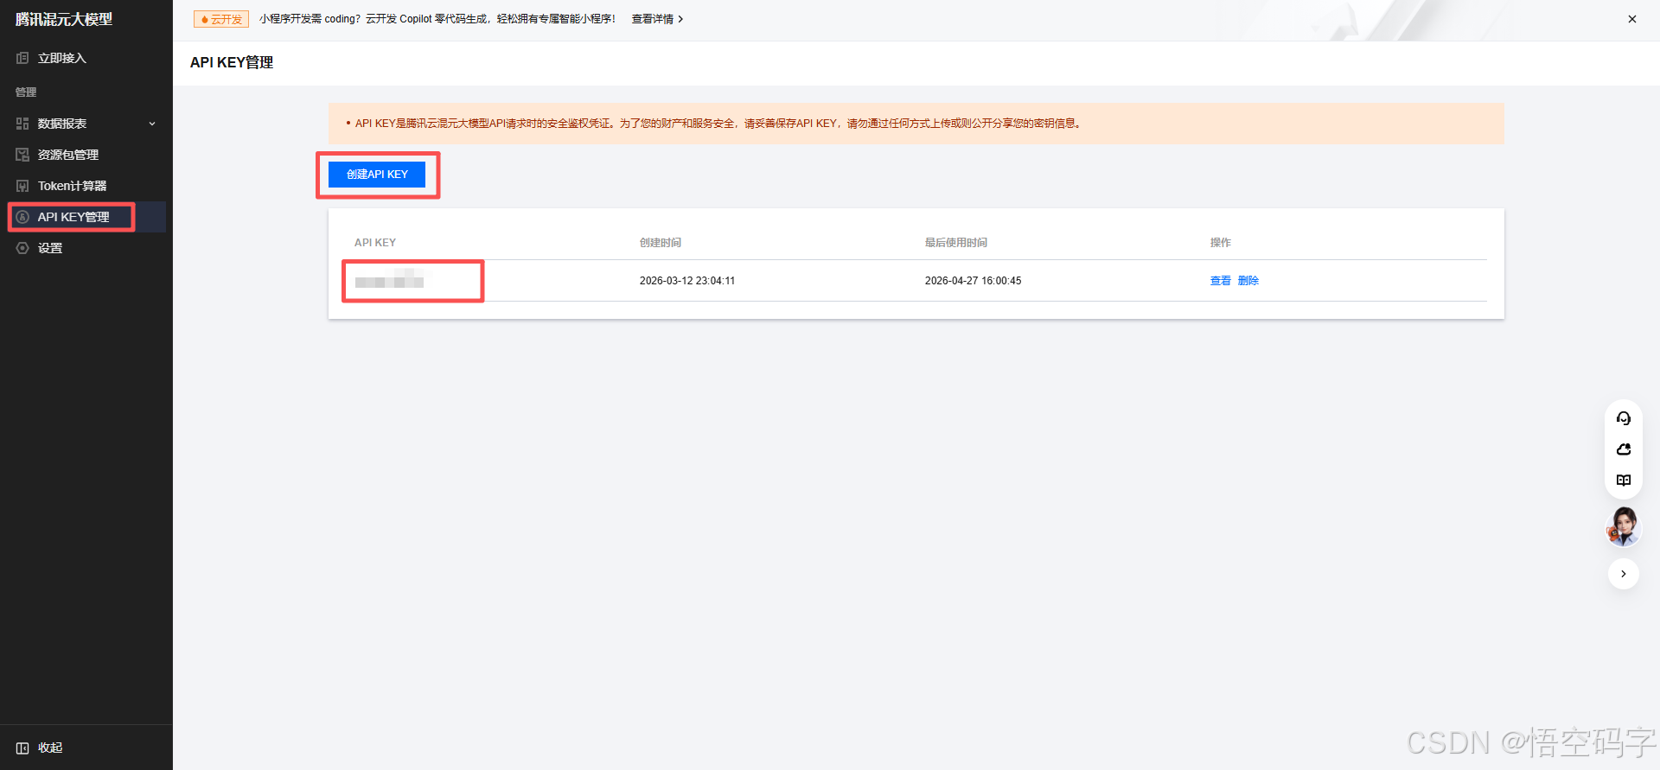Screen dimensions: 1660x770
Task: Expand the 数据报表 submenu chevron
Action: click(x=152, y=124)
